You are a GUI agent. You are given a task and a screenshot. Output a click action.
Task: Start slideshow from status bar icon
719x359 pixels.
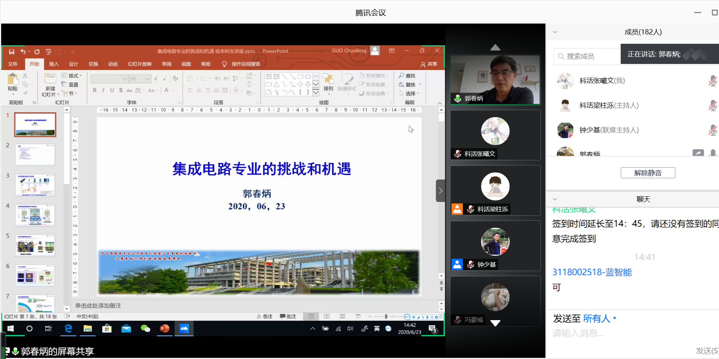tap(358, 317)
